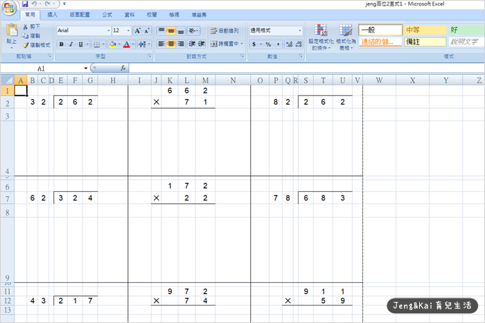
Task: Increase font size with the large A icon
Action: pos(137,30)
